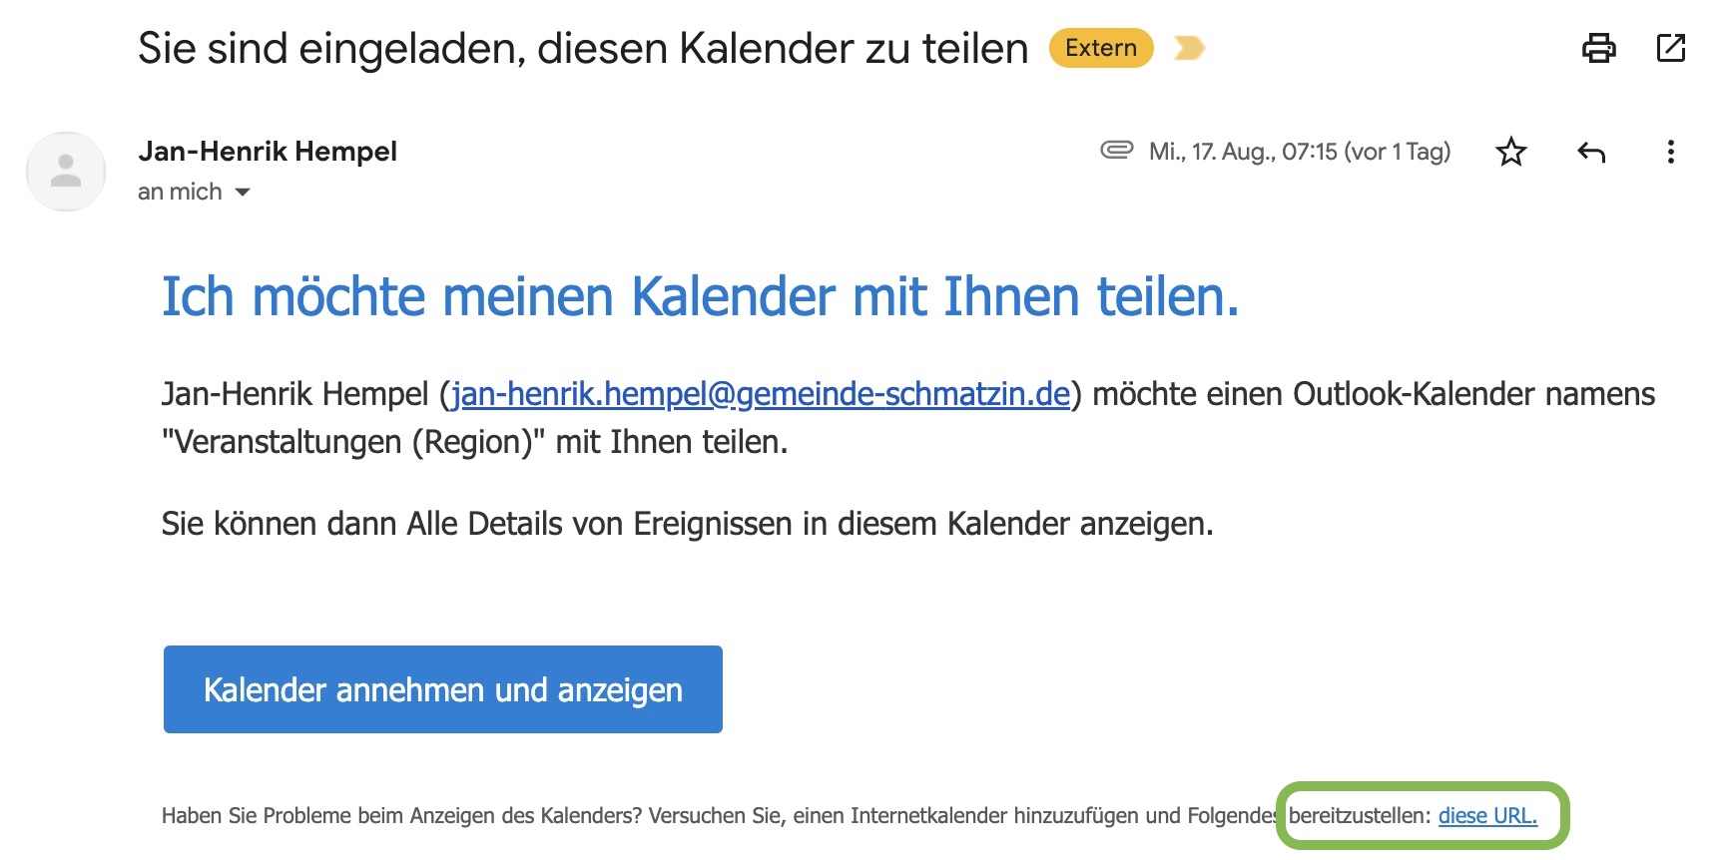Open the three-dot more options menu

[x=1670, y=152]
